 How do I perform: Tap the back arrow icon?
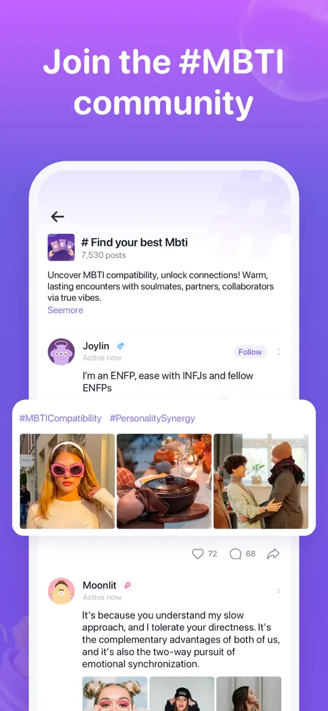pyautogui.click(x=57, y=217)
